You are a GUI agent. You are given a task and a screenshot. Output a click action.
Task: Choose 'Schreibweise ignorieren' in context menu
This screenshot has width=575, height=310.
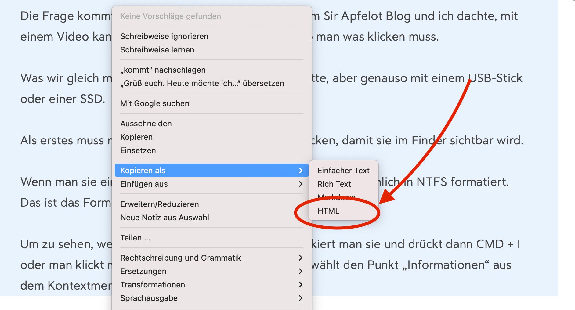[212, 36]
